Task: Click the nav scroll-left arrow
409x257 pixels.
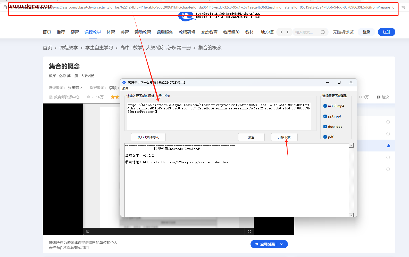Action: pos(281,32)
